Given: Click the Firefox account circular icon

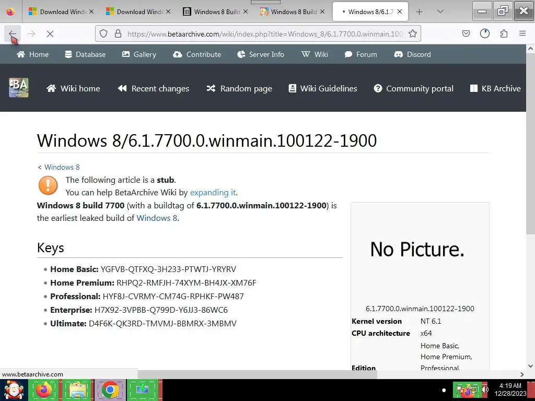Looking at the screenshot, I should 484,33.
